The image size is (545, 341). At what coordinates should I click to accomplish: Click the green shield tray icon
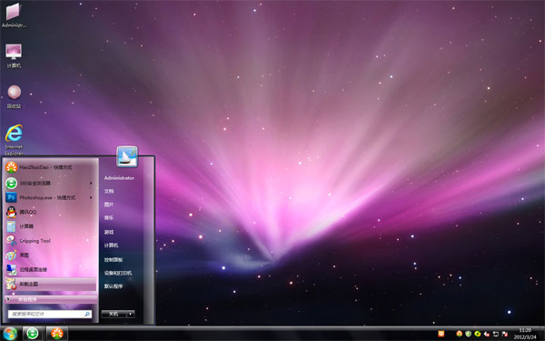pyautogui.click(x=468, y=334)
